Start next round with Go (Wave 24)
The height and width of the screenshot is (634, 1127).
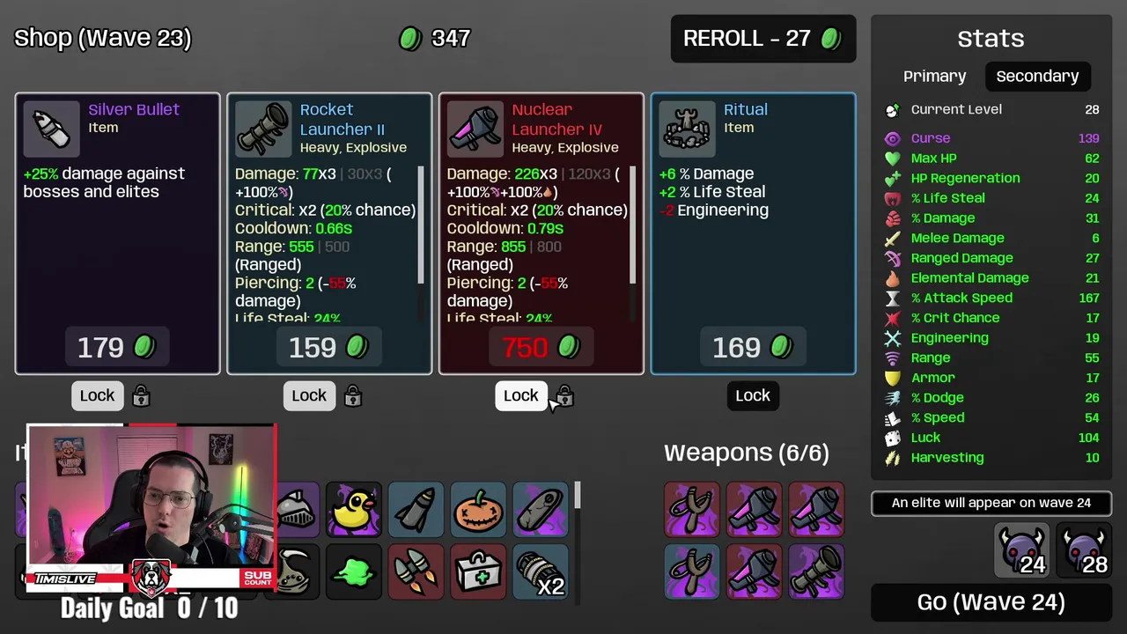[x=991, y=602]
